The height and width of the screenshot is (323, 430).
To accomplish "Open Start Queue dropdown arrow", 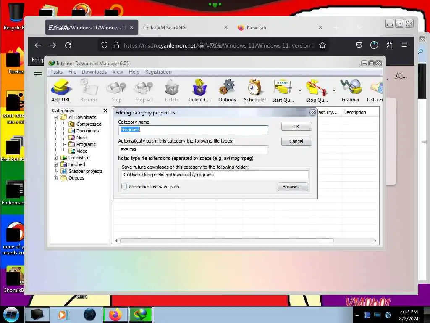I will [300, 90].
